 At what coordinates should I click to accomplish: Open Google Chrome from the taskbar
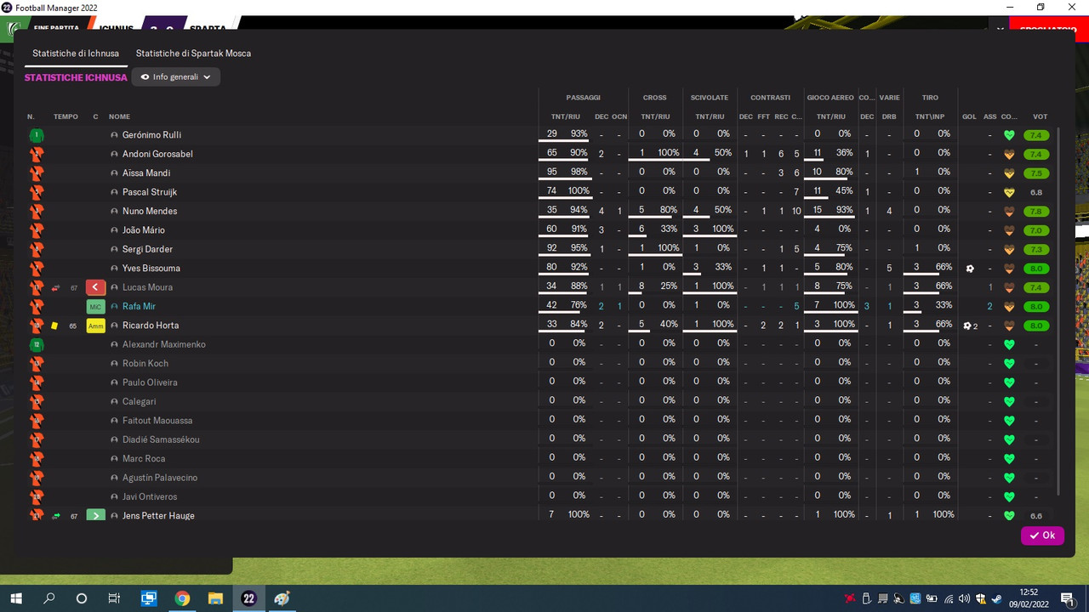[x=182, y=598]
